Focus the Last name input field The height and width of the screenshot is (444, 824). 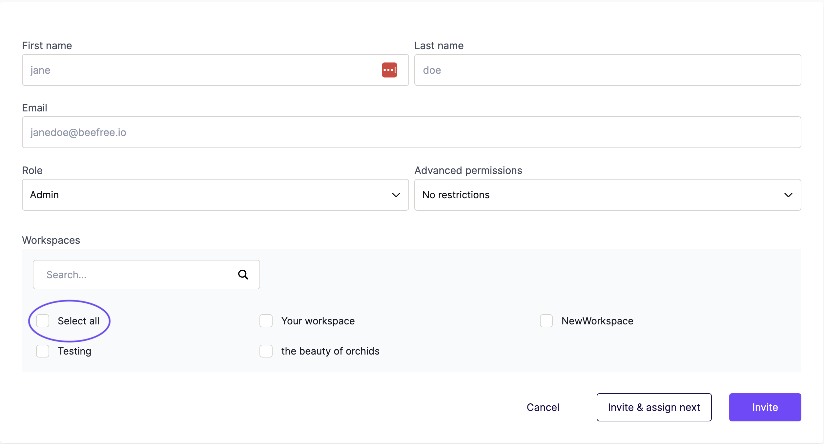point(608,70)
